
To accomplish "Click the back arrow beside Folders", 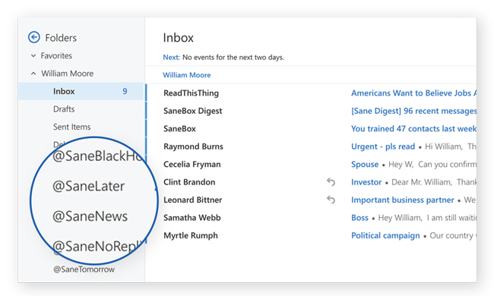I will (34, 37).
